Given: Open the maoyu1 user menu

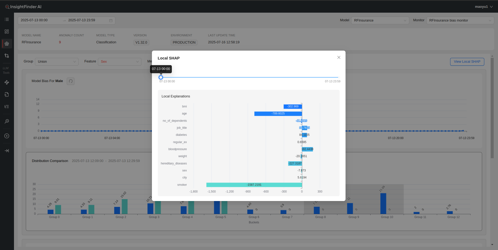Looking at the screenshot, I should click(x=483, y=7).
